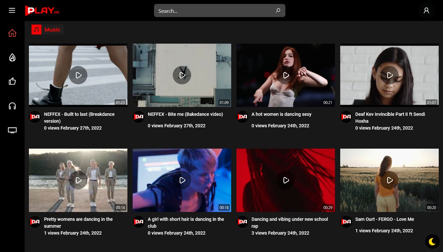Open the user account icon
This screenshot has height=252, width=443.
426,10
